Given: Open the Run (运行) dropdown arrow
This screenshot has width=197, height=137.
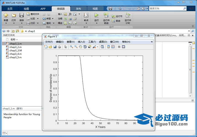Looking at the screenshot, I should pos(97,23).
